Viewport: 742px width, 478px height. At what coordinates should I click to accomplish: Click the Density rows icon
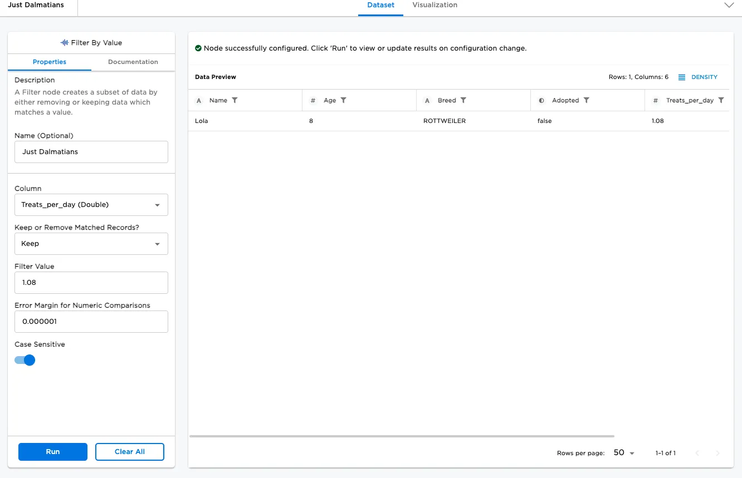point(682,77)
